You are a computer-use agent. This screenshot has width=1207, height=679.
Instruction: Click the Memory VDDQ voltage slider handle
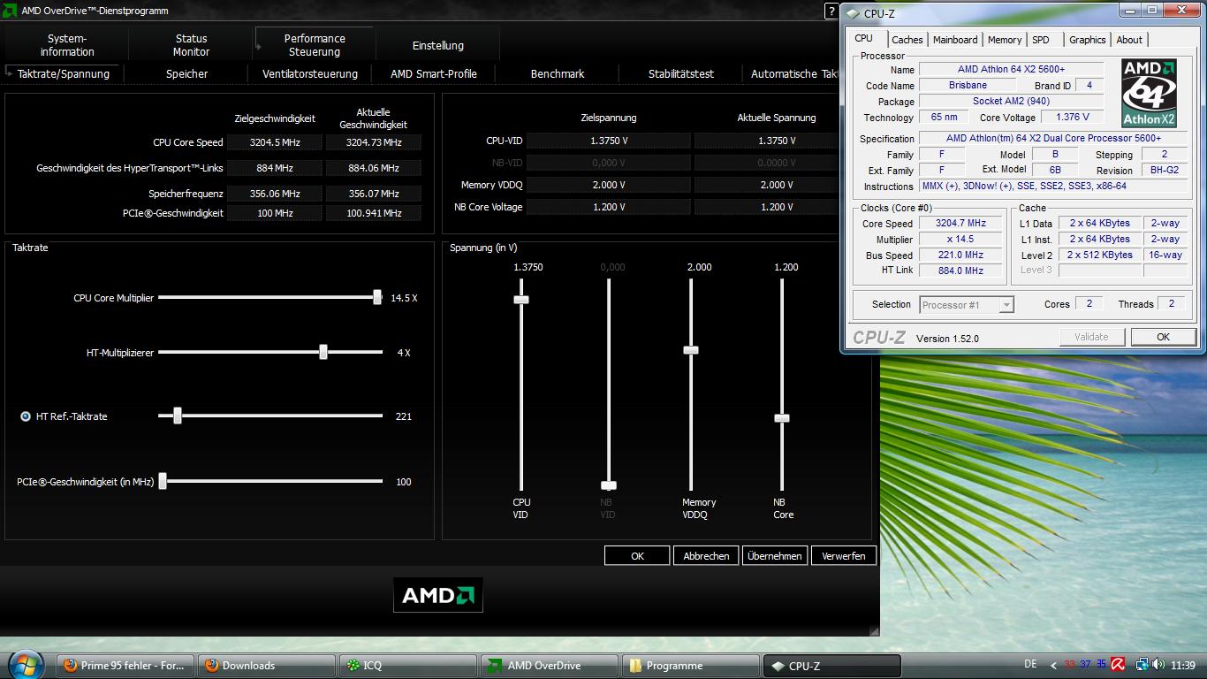[x=691, y=350]
